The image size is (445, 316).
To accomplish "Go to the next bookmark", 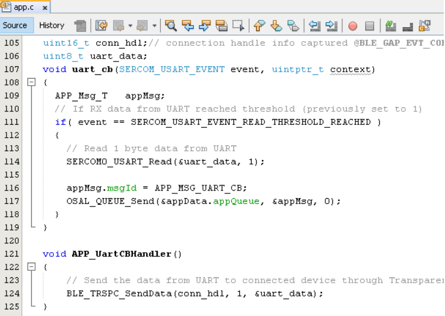I will pos(276,26).
